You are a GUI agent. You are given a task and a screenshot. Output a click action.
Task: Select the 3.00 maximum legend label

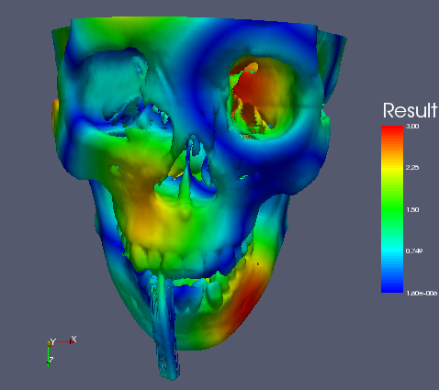coord(412,127)
